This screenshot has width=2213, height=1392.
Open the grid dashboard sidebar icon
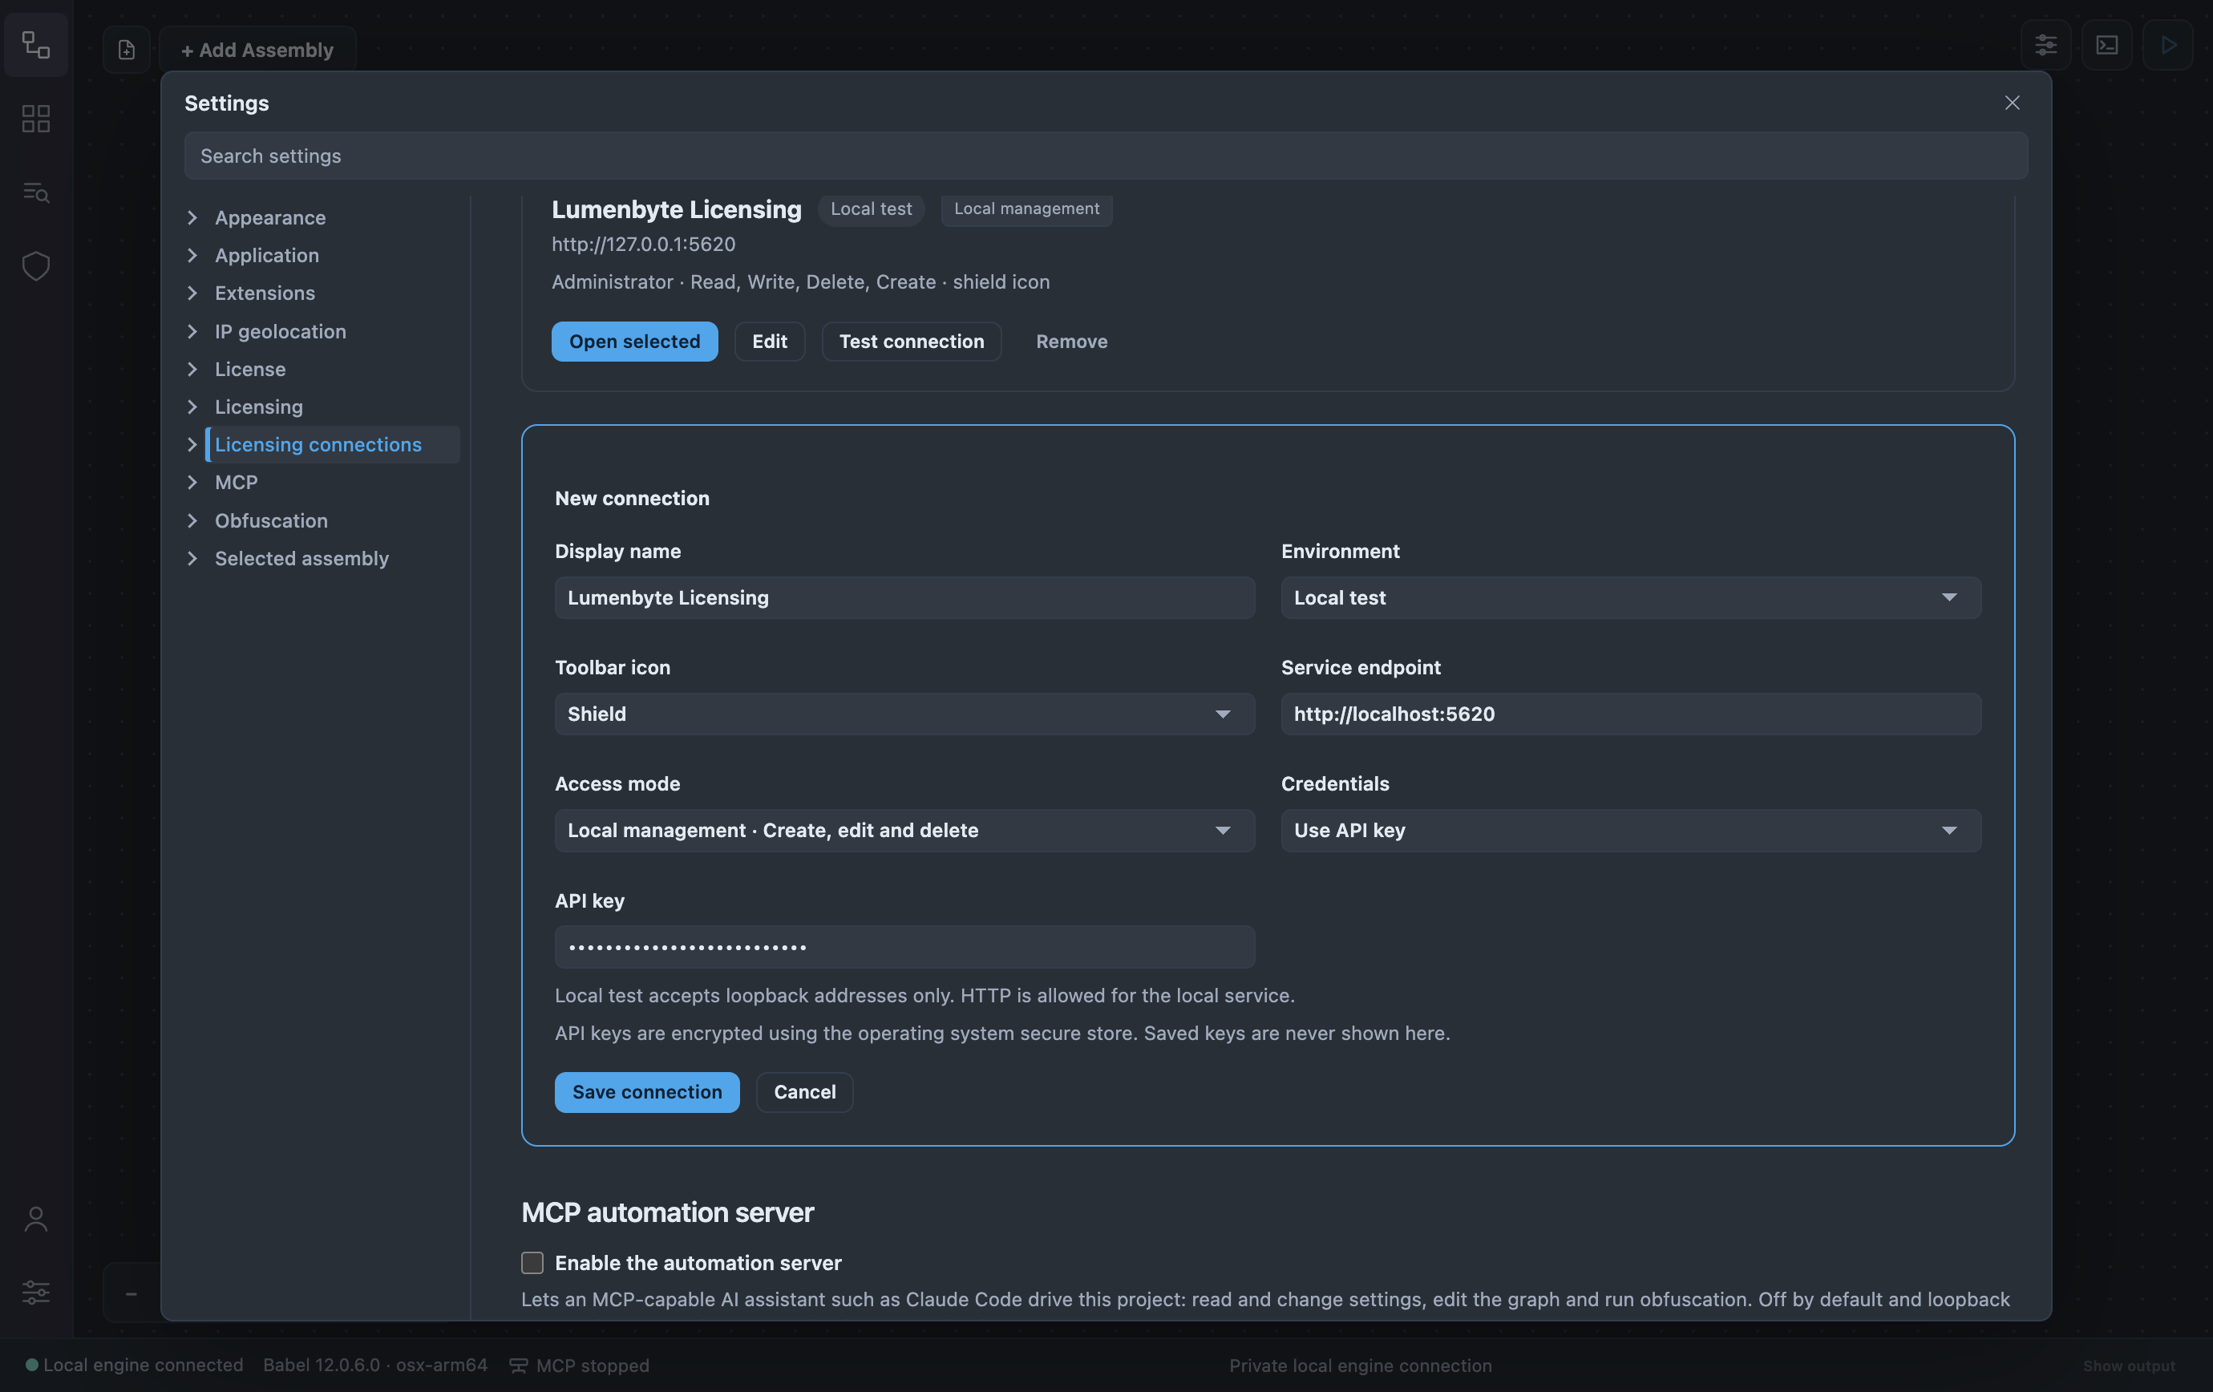click(36, 119)
